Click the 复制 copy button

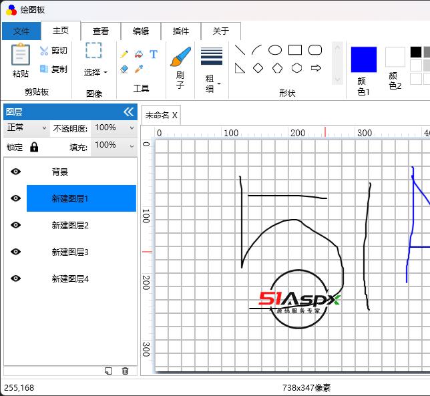coord(53,69)
